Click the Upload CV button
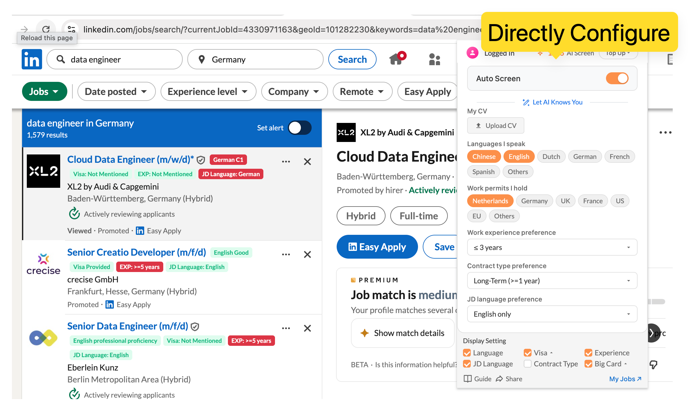Image resolution: width=690 pixels, height=411 pixels. (x=496, y=126)
